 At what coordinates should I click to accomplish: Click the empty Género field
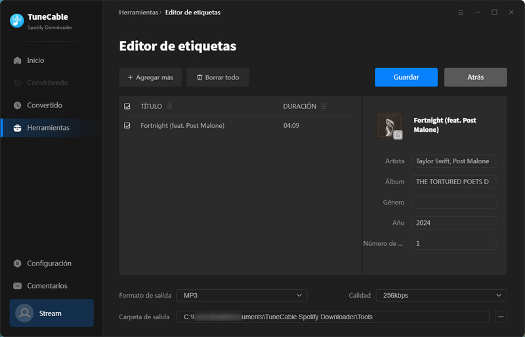453,202
